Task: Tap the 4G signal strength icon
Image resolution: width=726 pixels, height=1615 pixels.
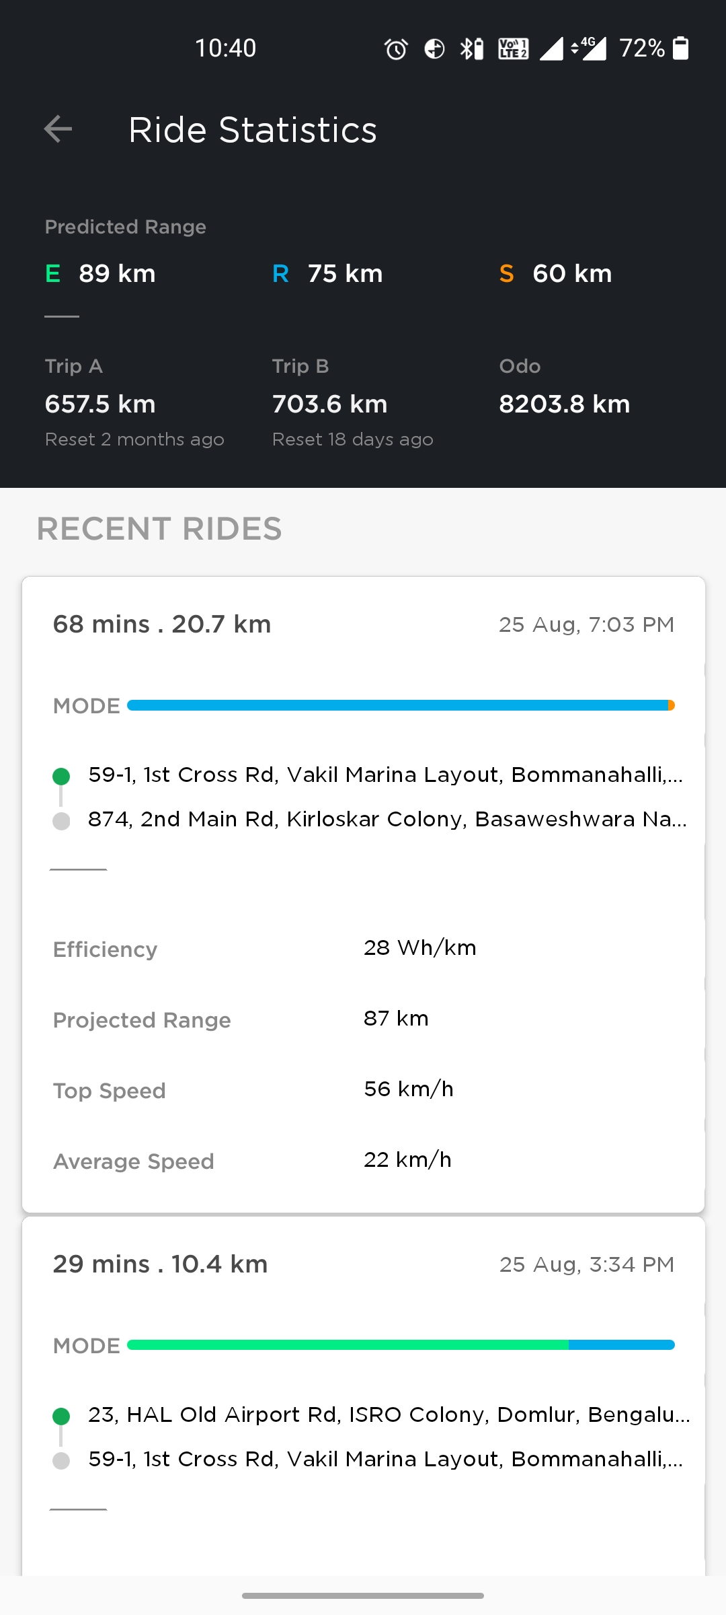Action: tap(589, 48)
